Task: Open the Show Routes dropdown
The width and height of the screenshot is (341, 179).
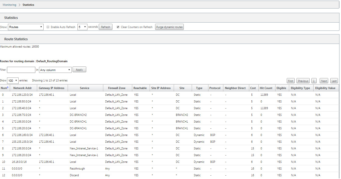Action: coord(26,27)
